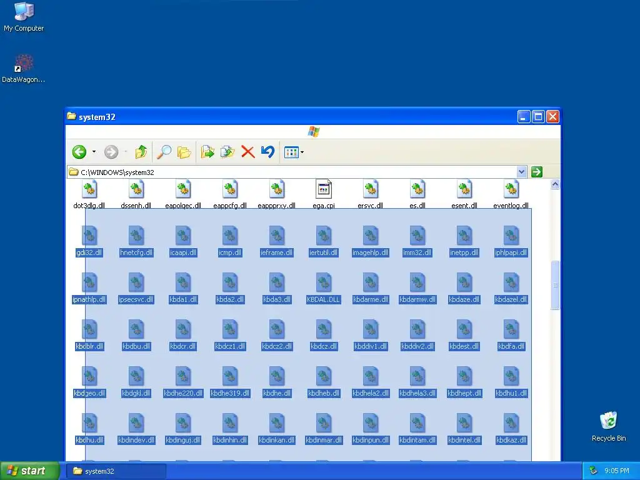This screenshot has width=640, height=480.
Task: Open the Start menu button
Action: tap(29, 471)
